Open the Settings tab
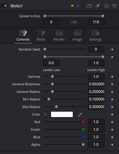The image size is (119, 154). click(x=95, y=36)
